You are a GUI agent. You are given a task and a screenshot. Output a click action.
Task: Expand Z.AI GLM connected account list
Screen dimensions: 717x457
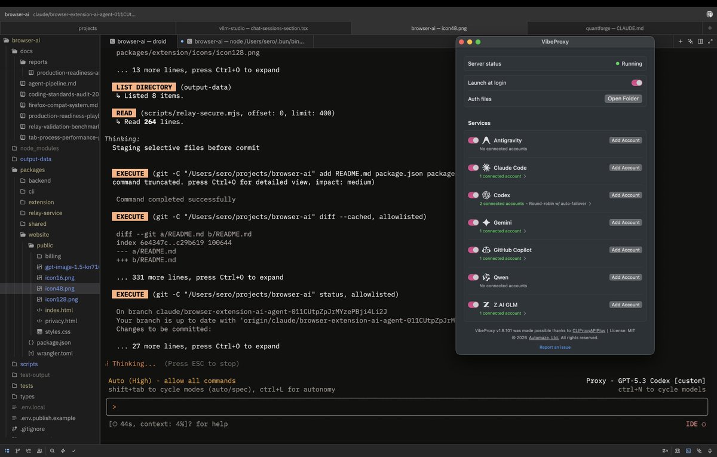pos(503,313)
